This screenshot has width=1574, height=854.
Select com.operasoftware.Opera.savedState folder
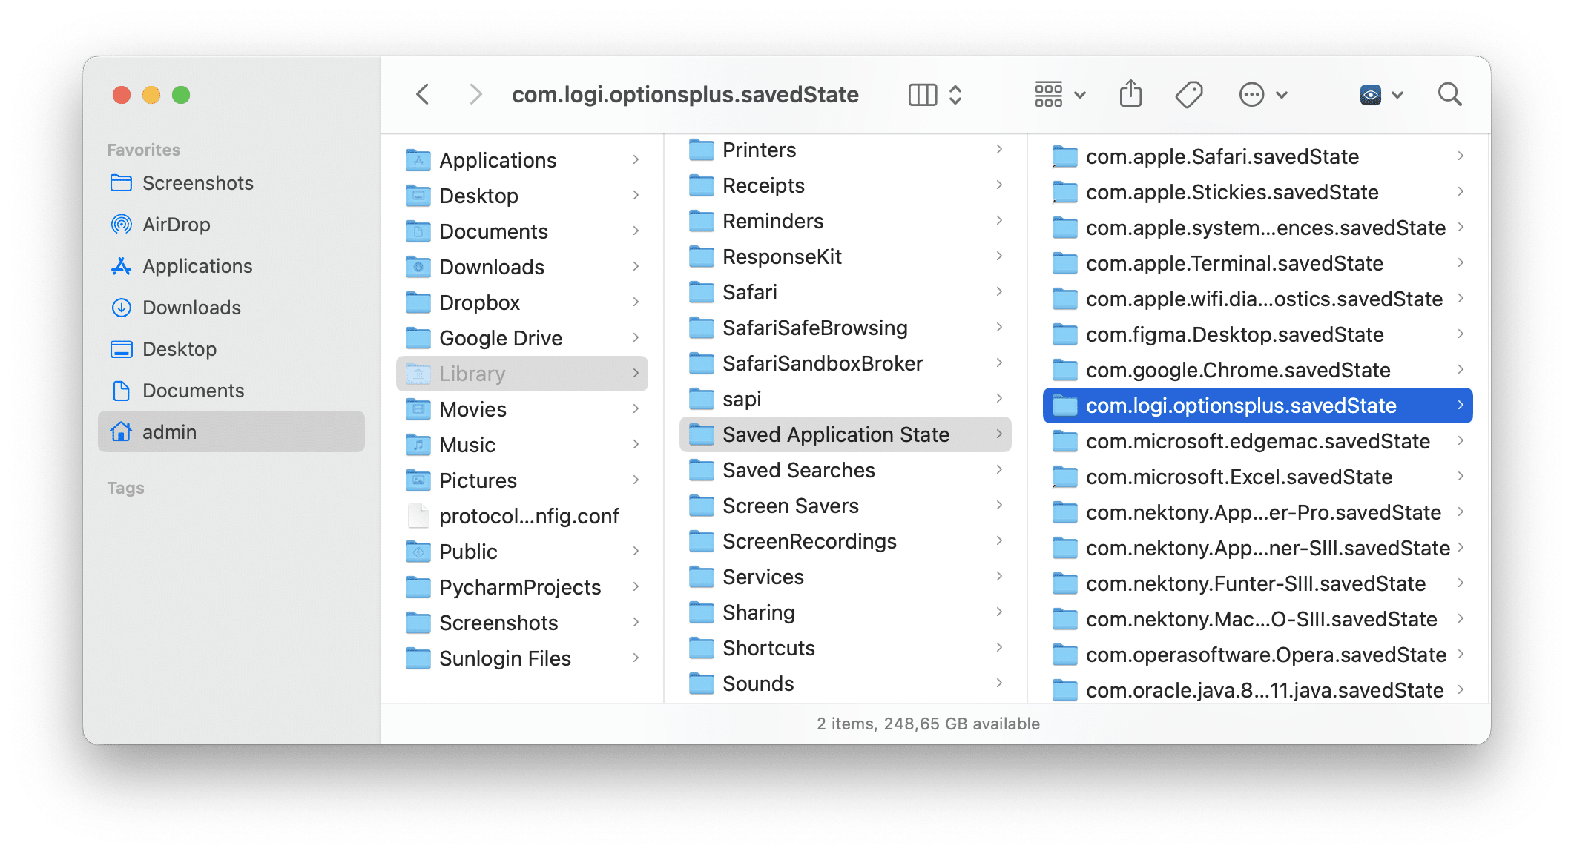pyautogui.click(x=1258, y=655)
